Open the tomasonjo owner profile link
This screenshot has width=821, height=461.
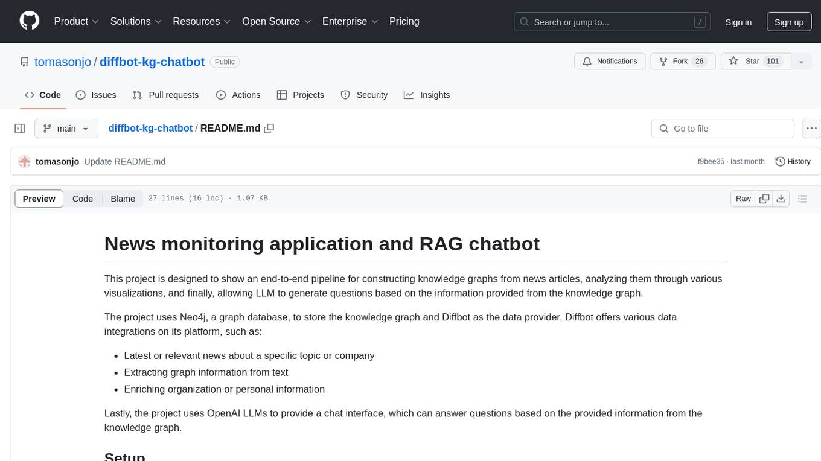(x=63, y=62)
